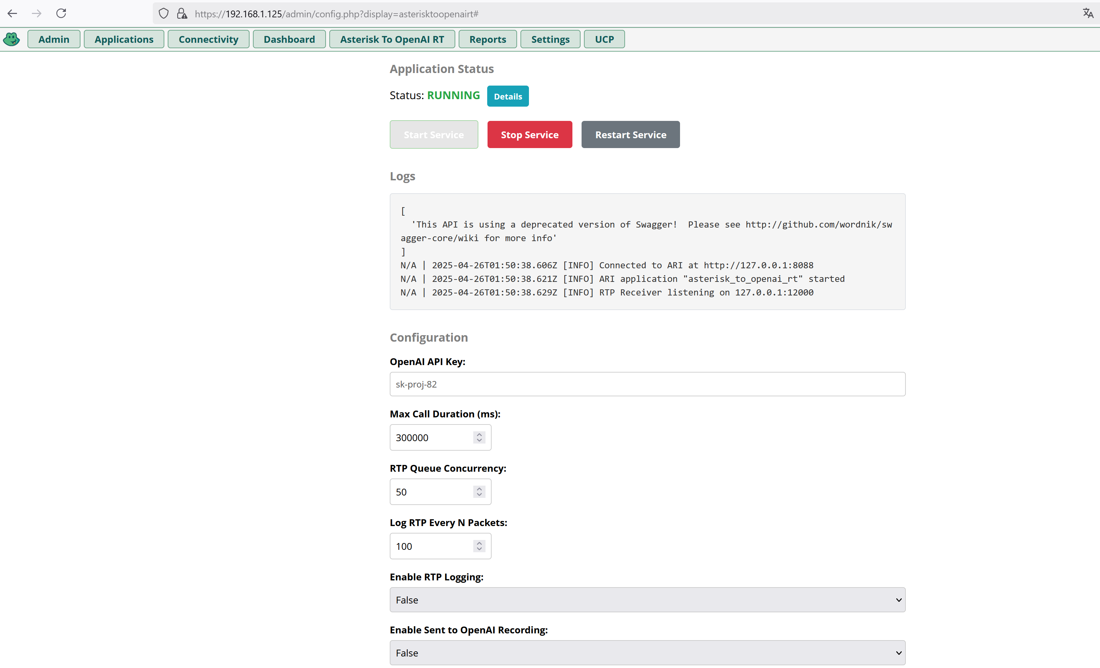Increase RTP Queue Concurrency value
This screenshot has width=1100, height=668.
479,489
